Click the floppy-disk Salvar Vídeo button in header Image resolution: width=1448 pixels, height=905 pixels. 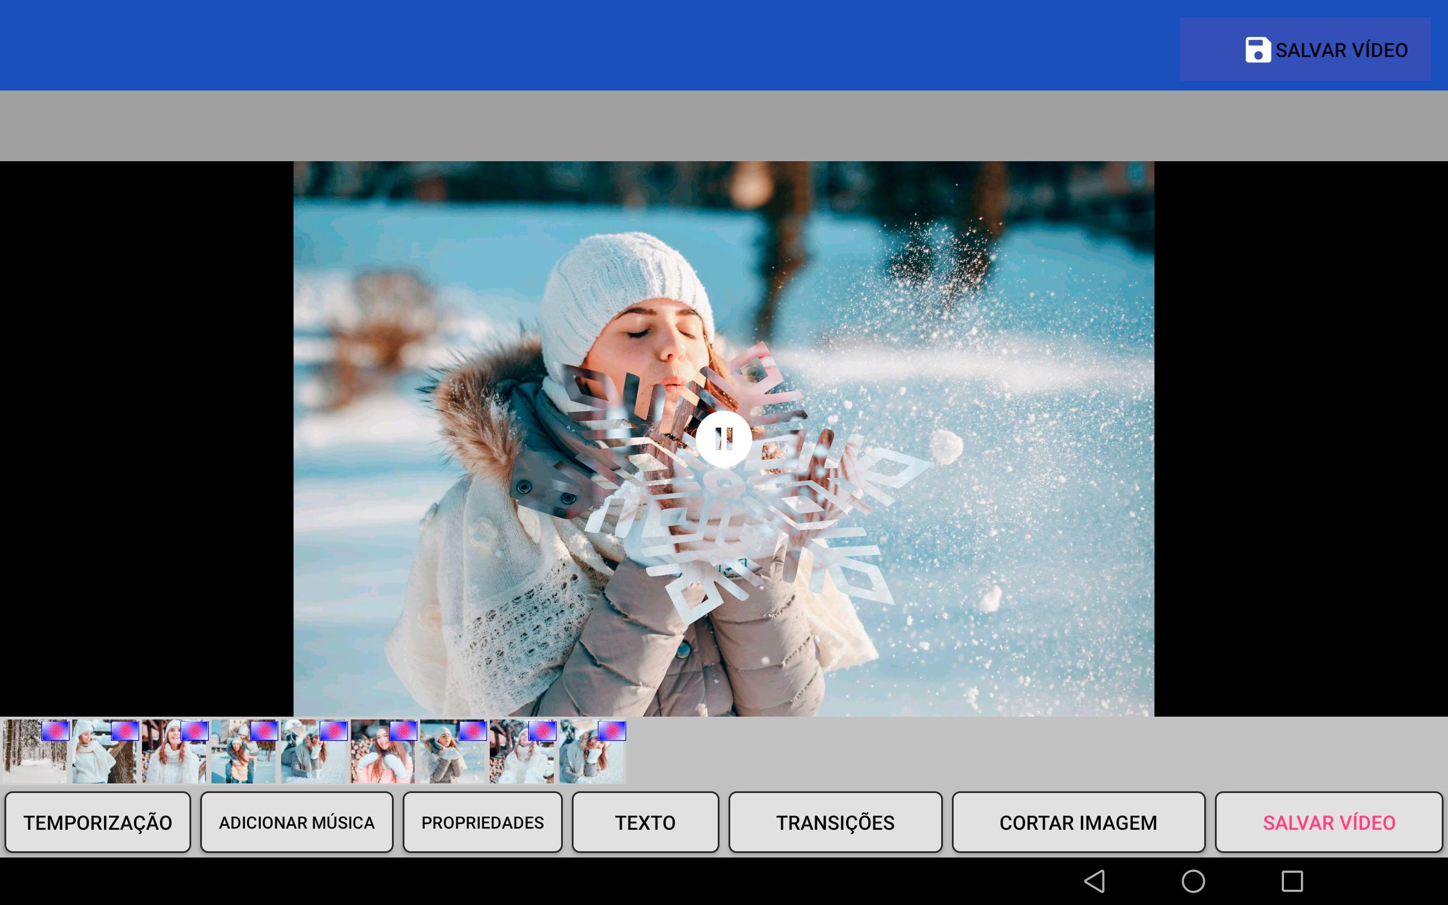click(1305, 49)
